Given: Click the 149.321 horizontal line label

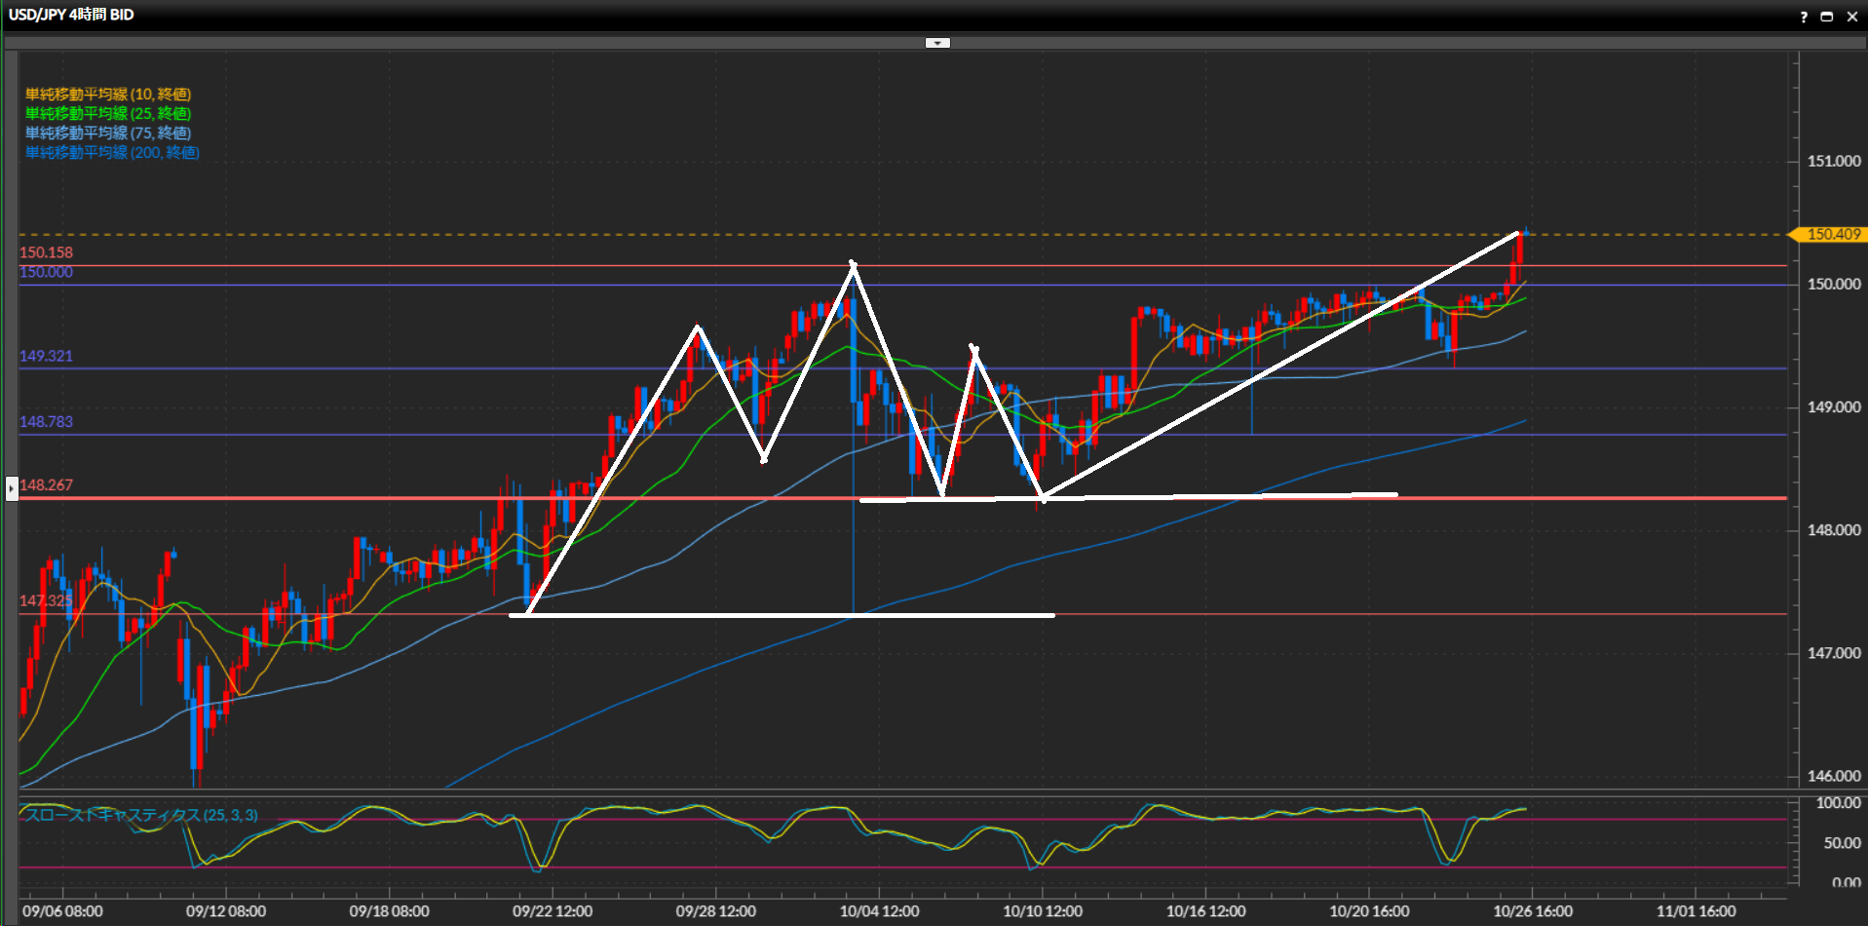Looking at the screenshot, I should (46, 356).
